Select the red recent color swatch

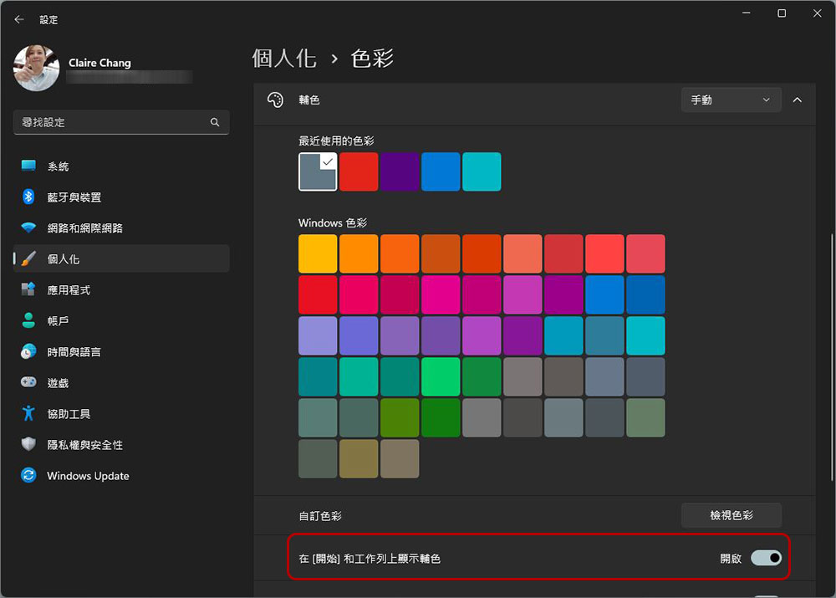point(359,171)
